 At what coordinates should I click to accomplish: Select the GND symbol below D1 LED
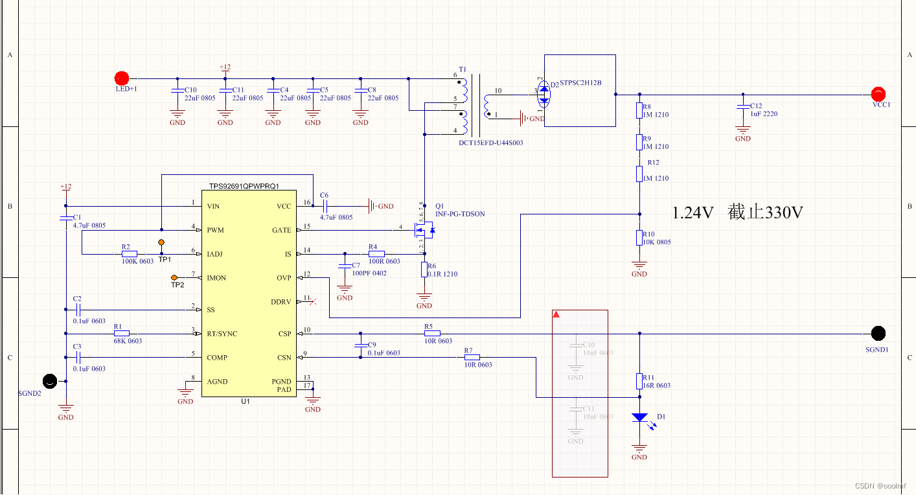point(639,452)
